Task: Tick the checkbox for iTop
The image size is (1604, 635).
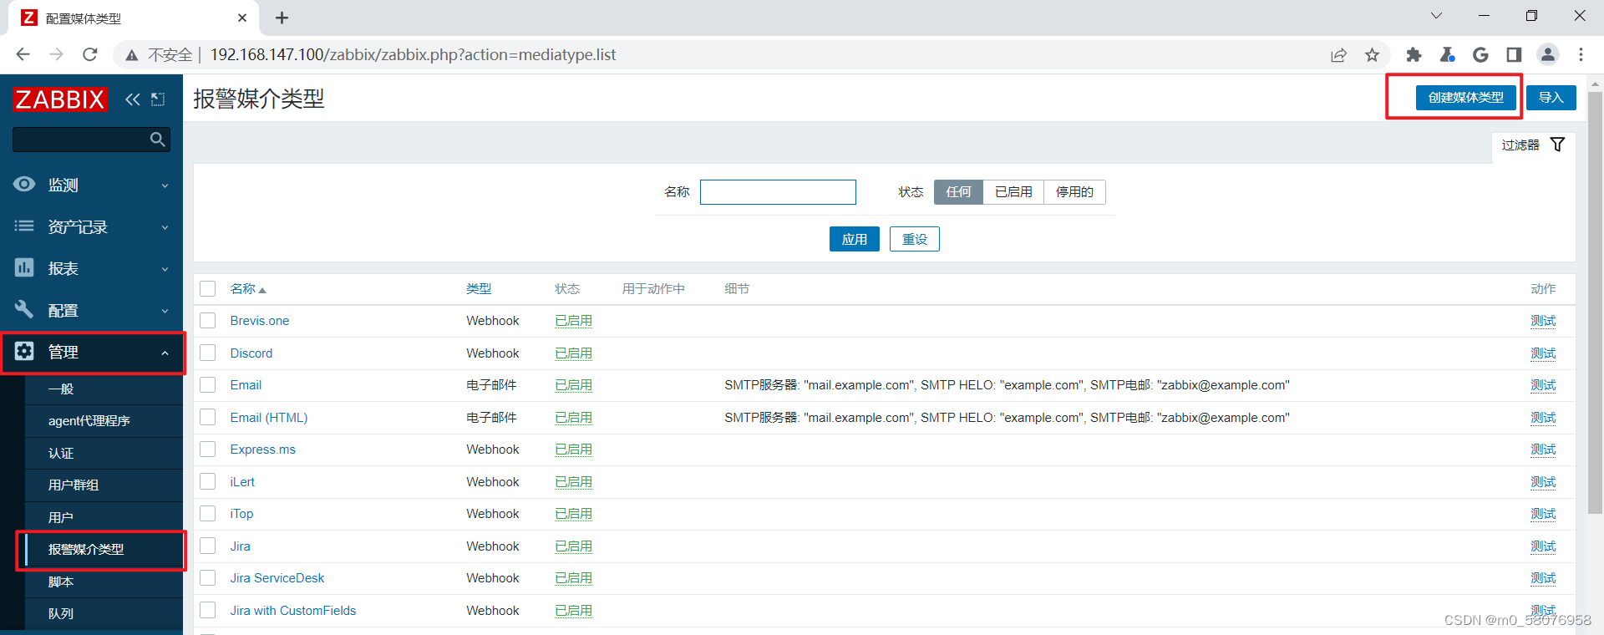Action: click(x=208, y=514)
